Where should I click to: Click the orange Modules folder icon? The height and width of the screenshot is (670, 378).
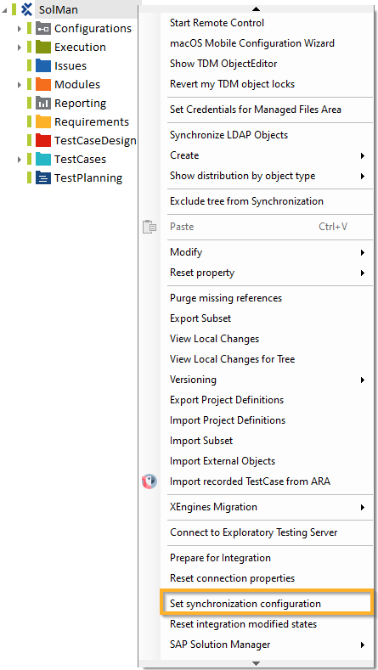coord(43,84)
